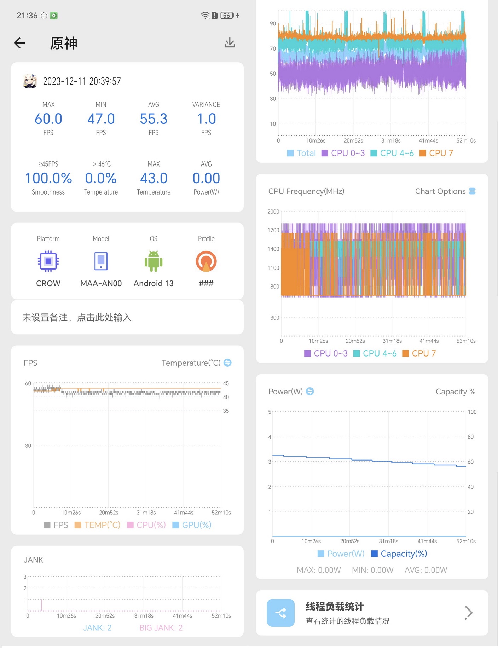Tap the VARIANCE 1.0 FPS value
498x648 pixels.
tap(206, 119)
